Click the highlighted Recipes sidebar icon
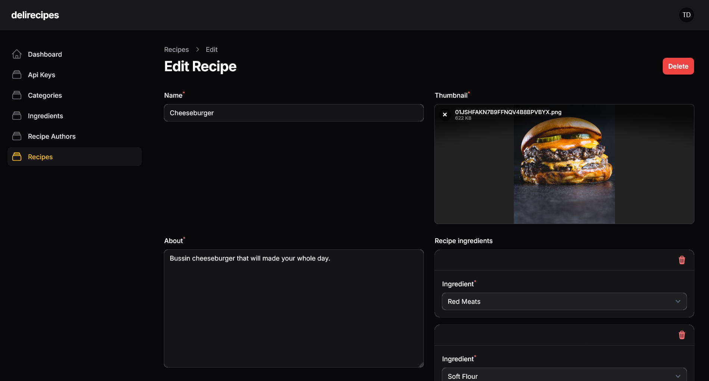The image size is (709, 381). [17, 157]
